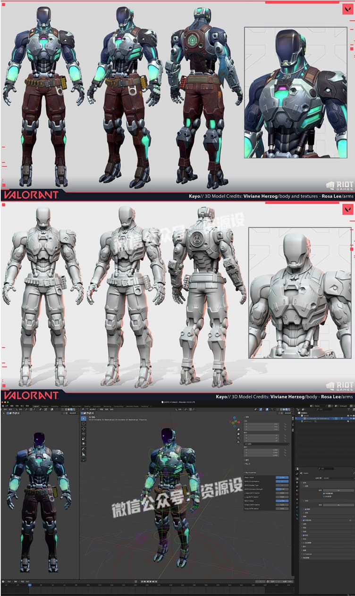Select the Move tool in viewport toolbar

coord(84,429)
